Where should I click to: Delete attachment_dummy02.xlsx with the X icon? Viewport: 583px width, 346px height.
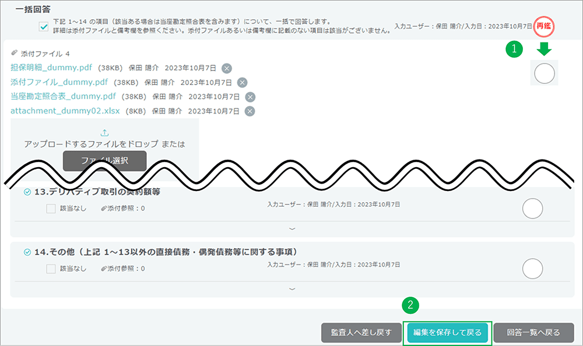point(250,111)
